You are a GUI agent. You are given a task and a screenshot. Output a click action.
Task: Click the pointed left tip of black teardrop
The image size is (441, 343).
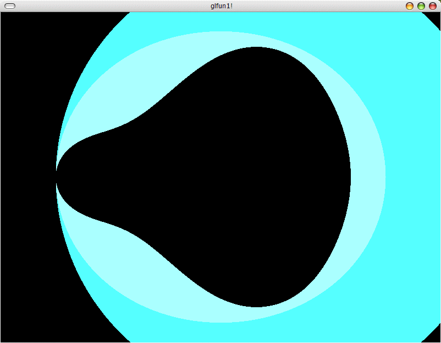click(59, 176)
